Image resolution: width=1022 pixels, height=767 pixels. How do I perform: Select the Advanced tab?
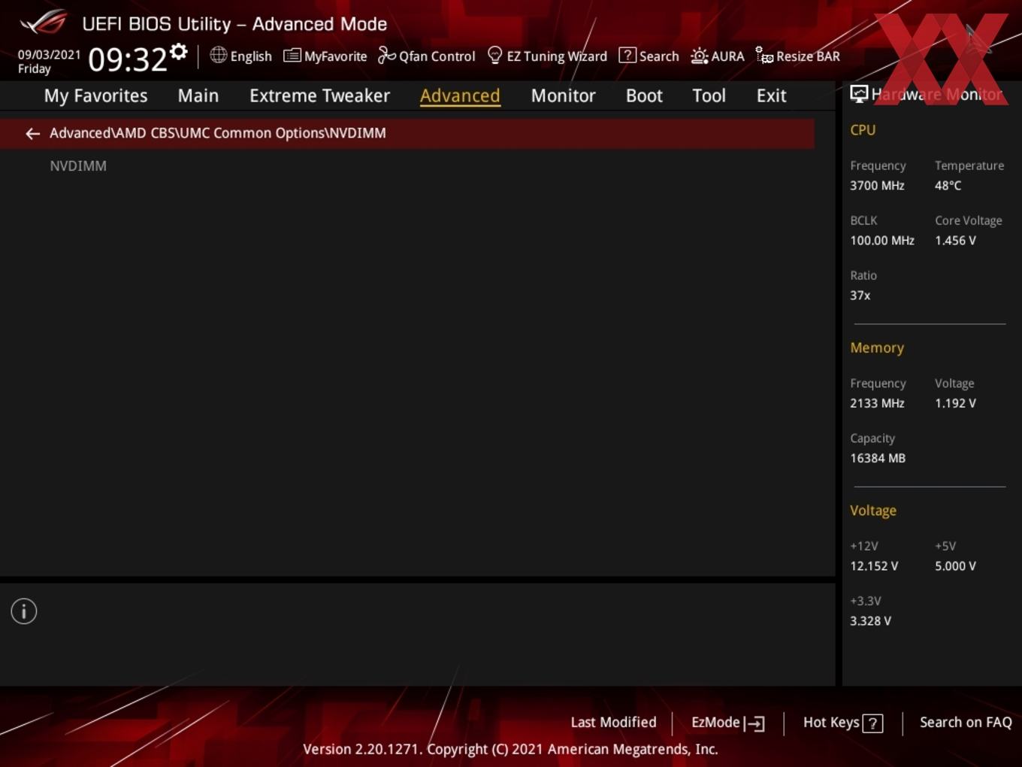coord(460,95)
